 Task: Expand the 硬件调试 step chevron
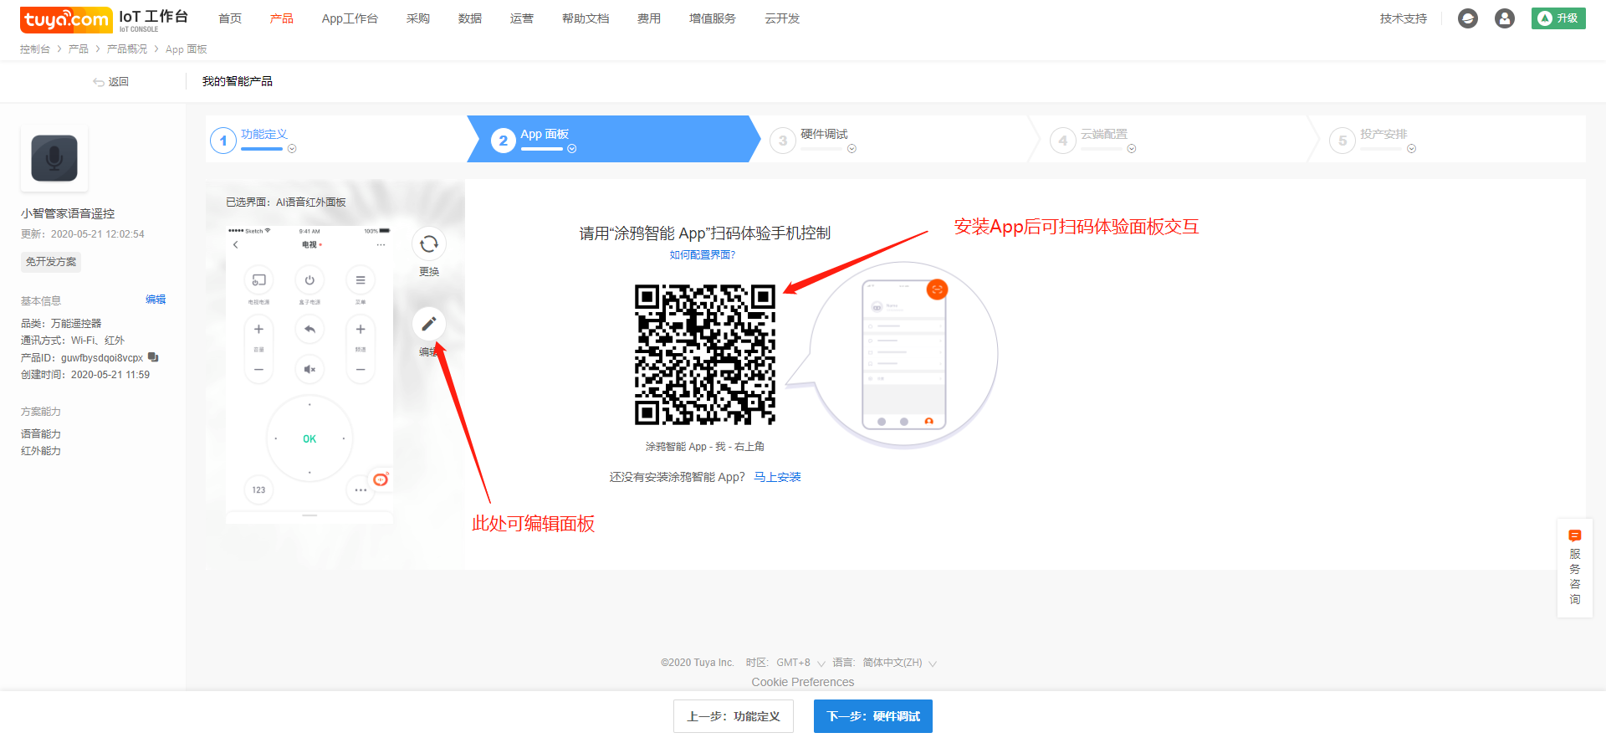pos(852,149)
